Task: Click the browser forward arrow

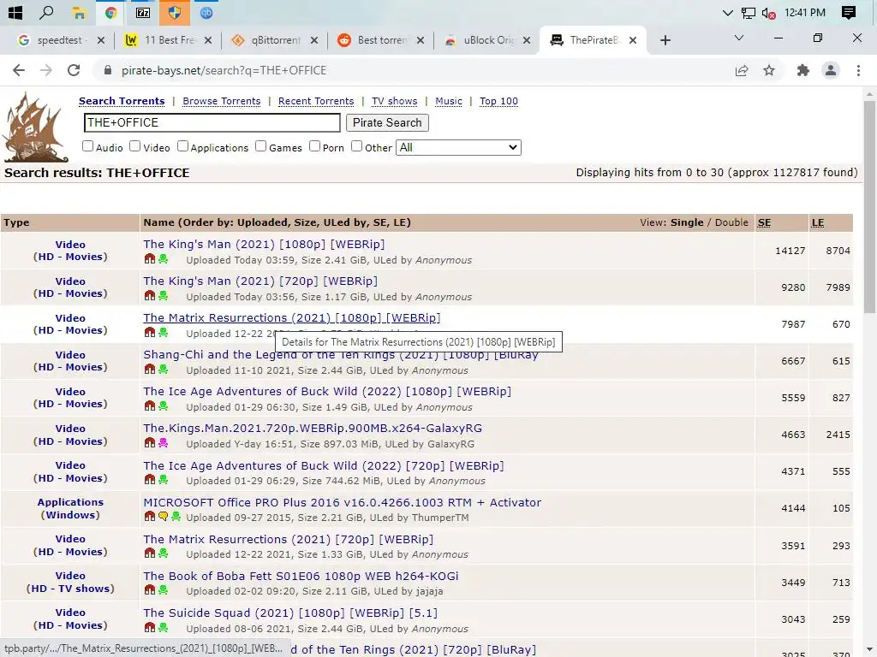Action: pyautogui.click(x=46, y=70)
